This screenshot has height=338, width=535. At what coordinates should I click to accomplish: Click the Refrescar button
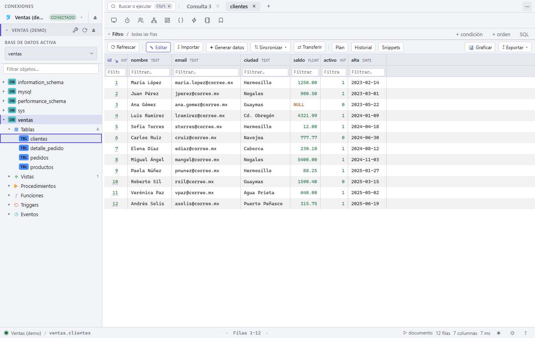click(123, 47)
